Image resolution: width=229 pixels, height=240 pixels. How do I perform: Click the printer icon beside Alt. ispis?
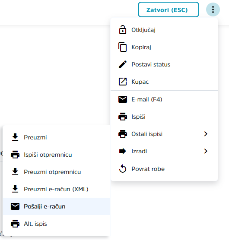click(15, 224)
